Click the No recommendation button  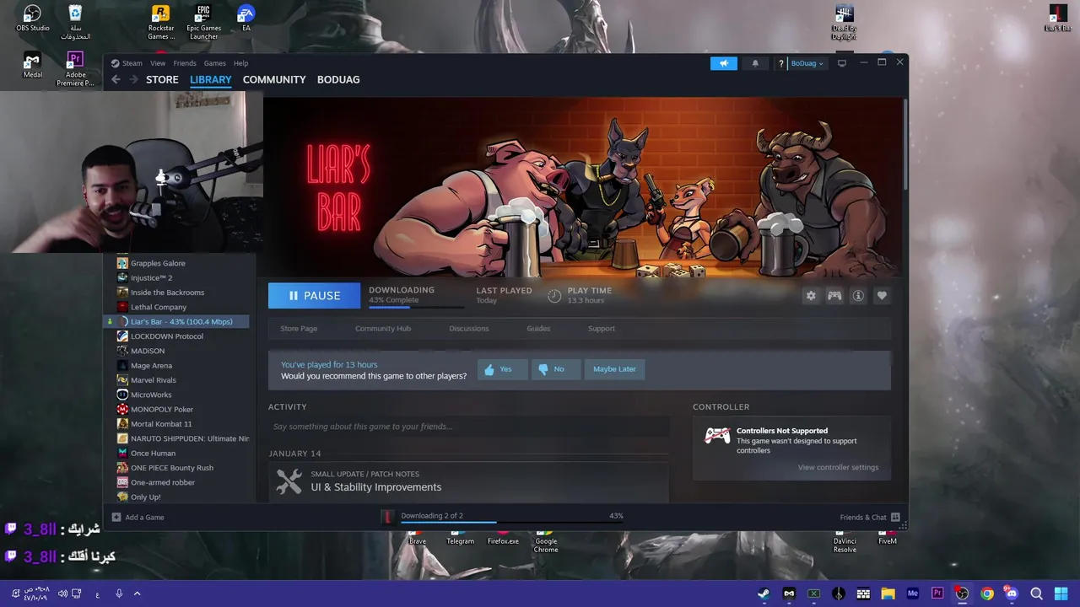(555, 369)
